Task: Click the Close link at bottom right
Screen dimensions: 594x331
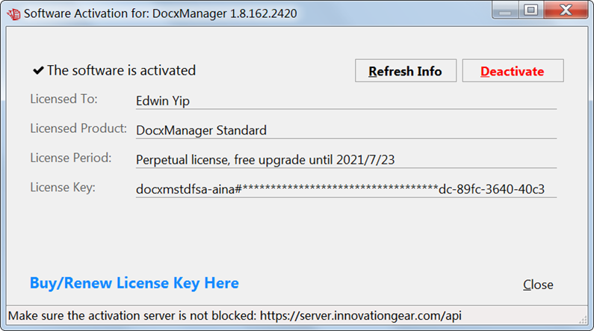Action: pyautogui.click(x=538, y=285)
